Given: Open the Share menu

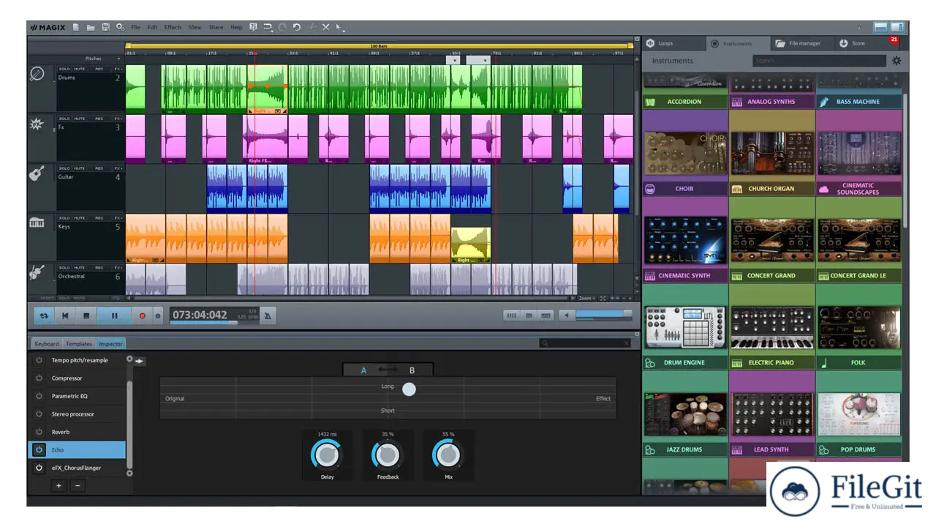Looking at the screenshot, I should click(216, 27).
